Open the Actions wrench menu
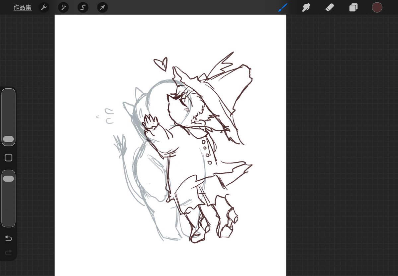The image size is (398, 276). point(44,7)
